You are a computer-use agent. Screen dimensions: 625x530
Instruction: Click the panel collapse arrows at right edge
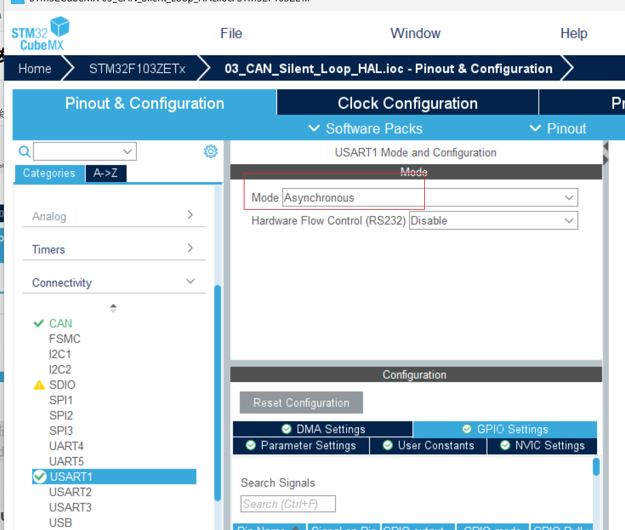point(606,153)
